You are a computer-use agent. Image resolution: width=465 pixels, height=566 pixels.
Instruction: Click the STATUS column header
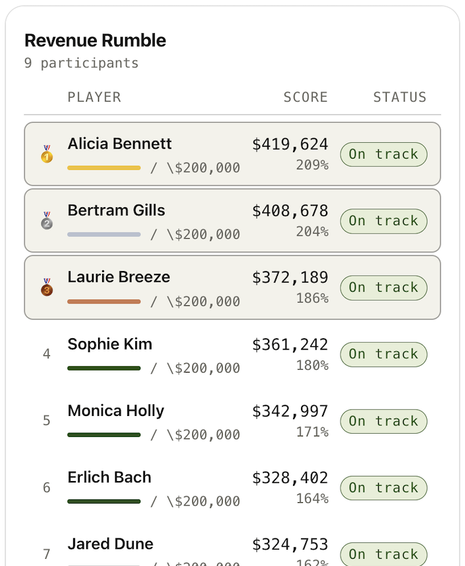pyautogui.click(x=400, y=97)
